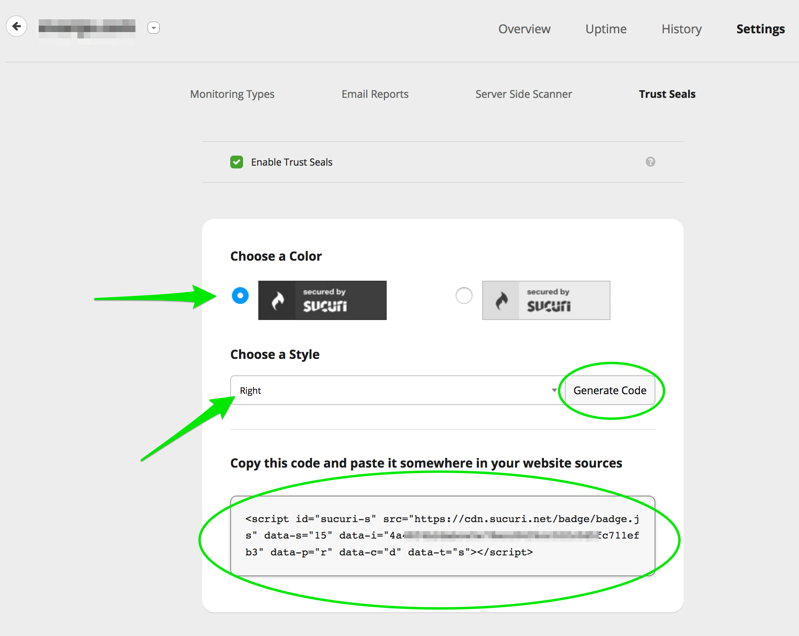The image size is (799, 636).
Task: Click the Choose a Style heading
Action: pos(275,354)
